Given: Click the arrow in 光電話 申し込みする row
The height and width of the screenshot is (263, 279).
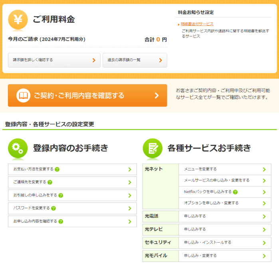Looking at the screenshot, I should click(x=264, y=216).
